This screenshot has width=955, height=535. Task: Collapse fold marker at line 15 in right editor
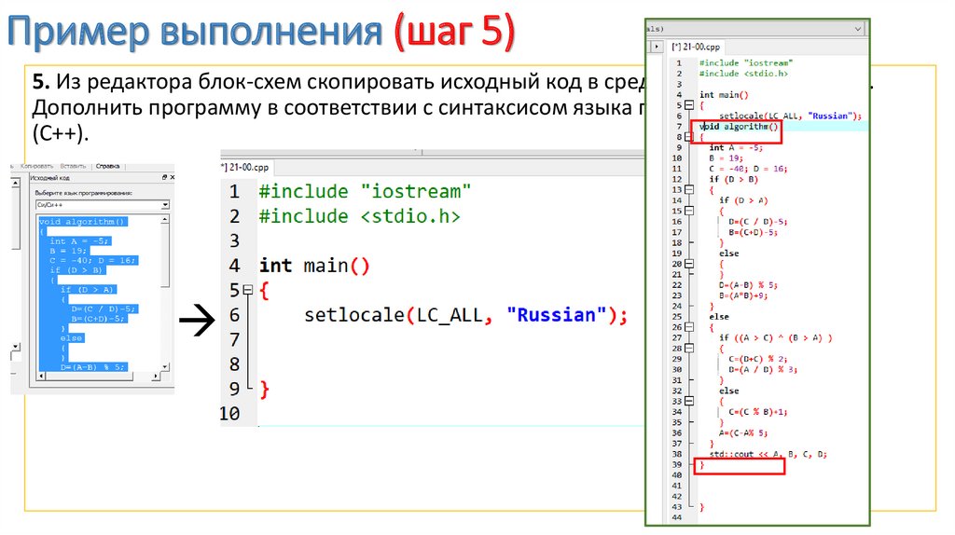click(x=689, y=212)
